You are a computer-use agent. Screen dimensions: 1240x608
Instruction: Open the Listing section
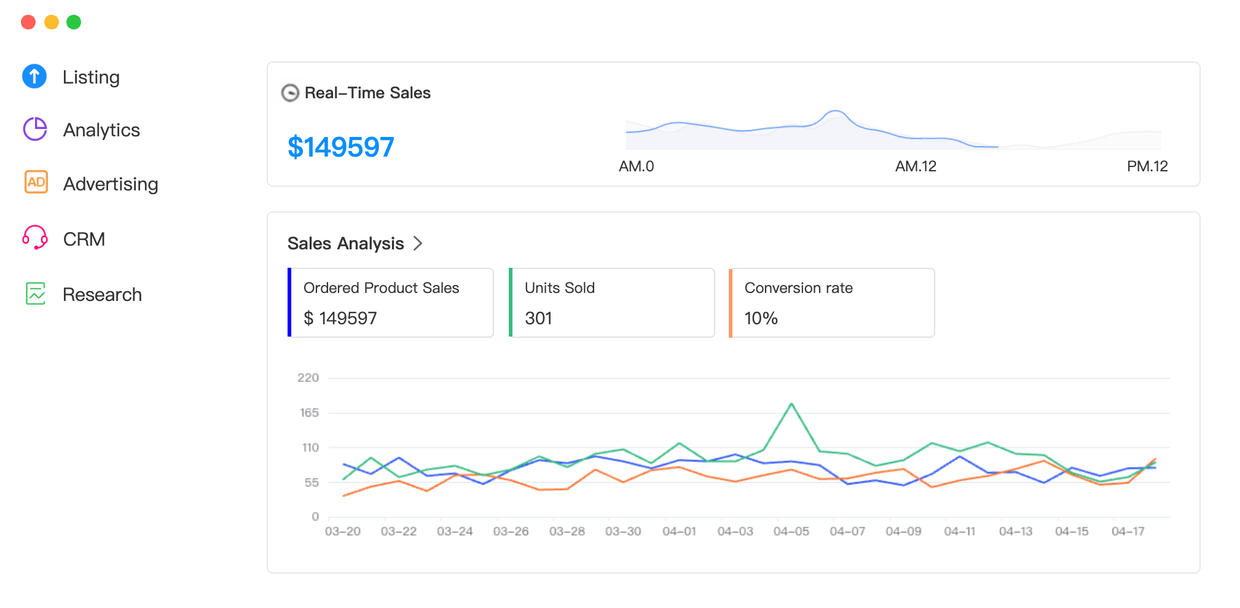click(x=91, y=76)
